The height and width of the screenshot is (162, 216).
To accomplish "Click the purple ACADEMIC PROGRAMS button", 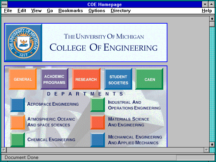I will click(54, 79).
